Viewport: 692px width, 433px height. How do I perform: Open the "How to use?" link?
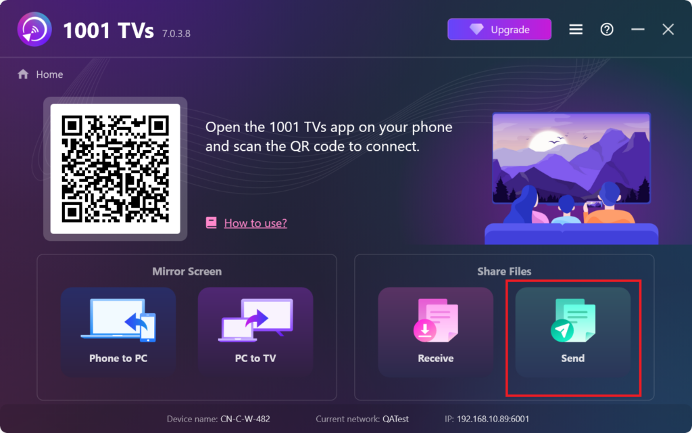tap(255, 223)
